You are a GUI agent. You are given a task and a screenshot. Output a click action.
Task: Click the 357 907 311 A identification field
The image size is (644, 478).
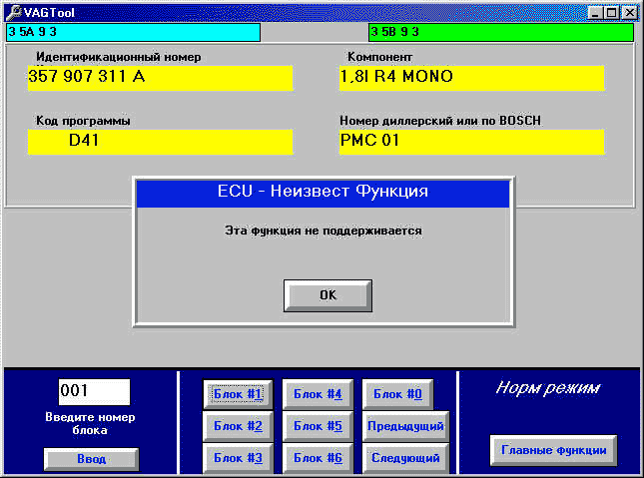click(x=160, y=78)
